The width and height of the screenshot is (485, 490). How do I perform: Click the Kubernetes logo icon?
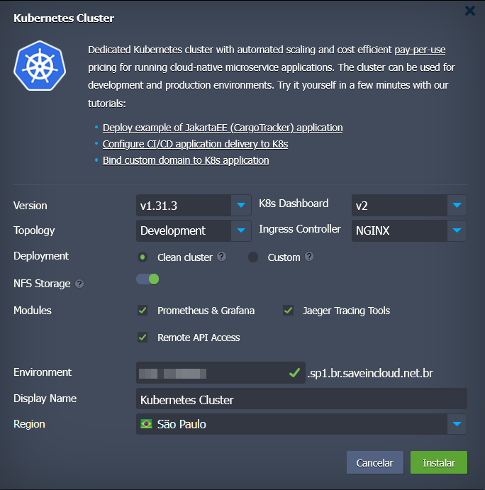tap(40, 66)
